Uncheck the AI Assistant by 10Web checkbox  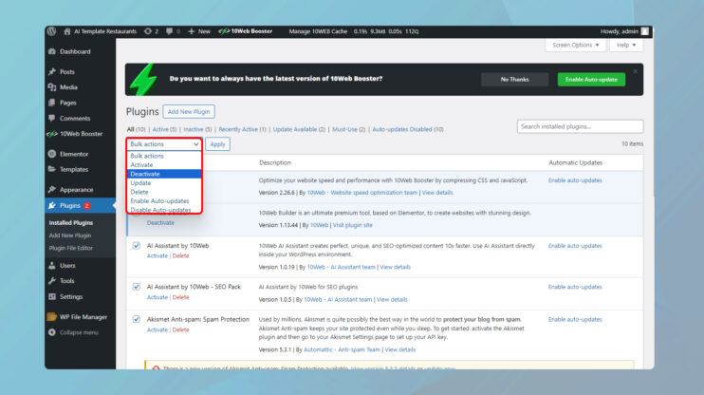137,246
